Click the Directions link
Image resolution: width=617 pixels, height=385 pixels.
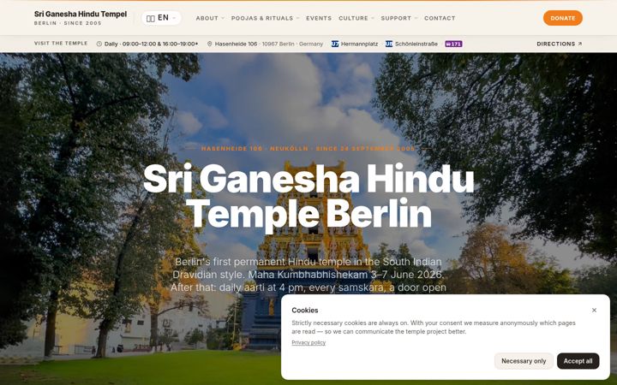coord(559,44)
